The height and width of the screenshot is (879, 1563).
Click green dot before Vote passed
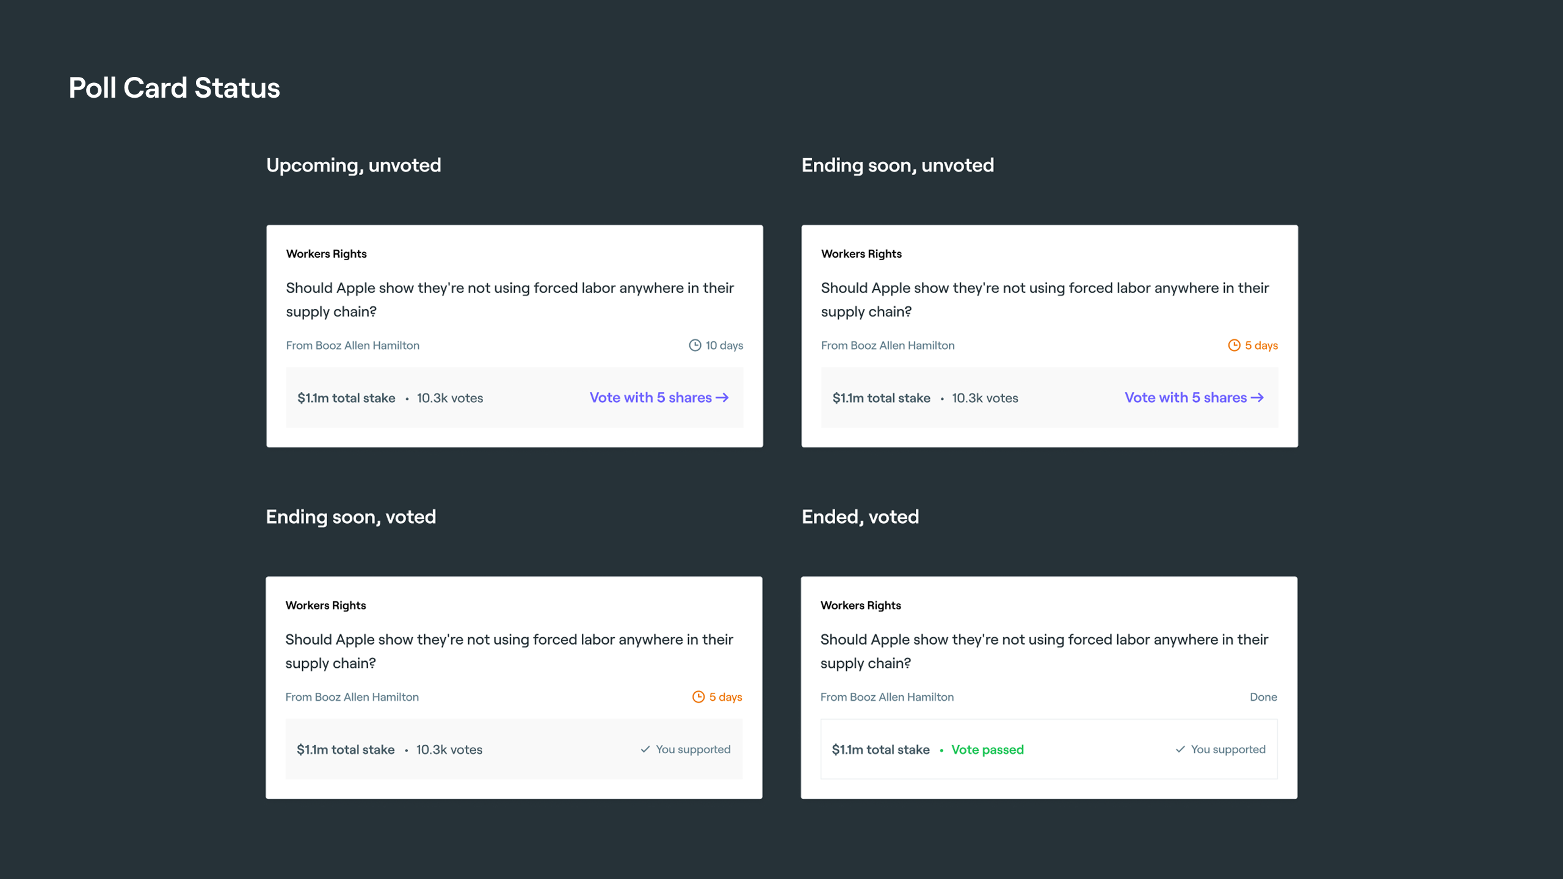click(941, 750)
